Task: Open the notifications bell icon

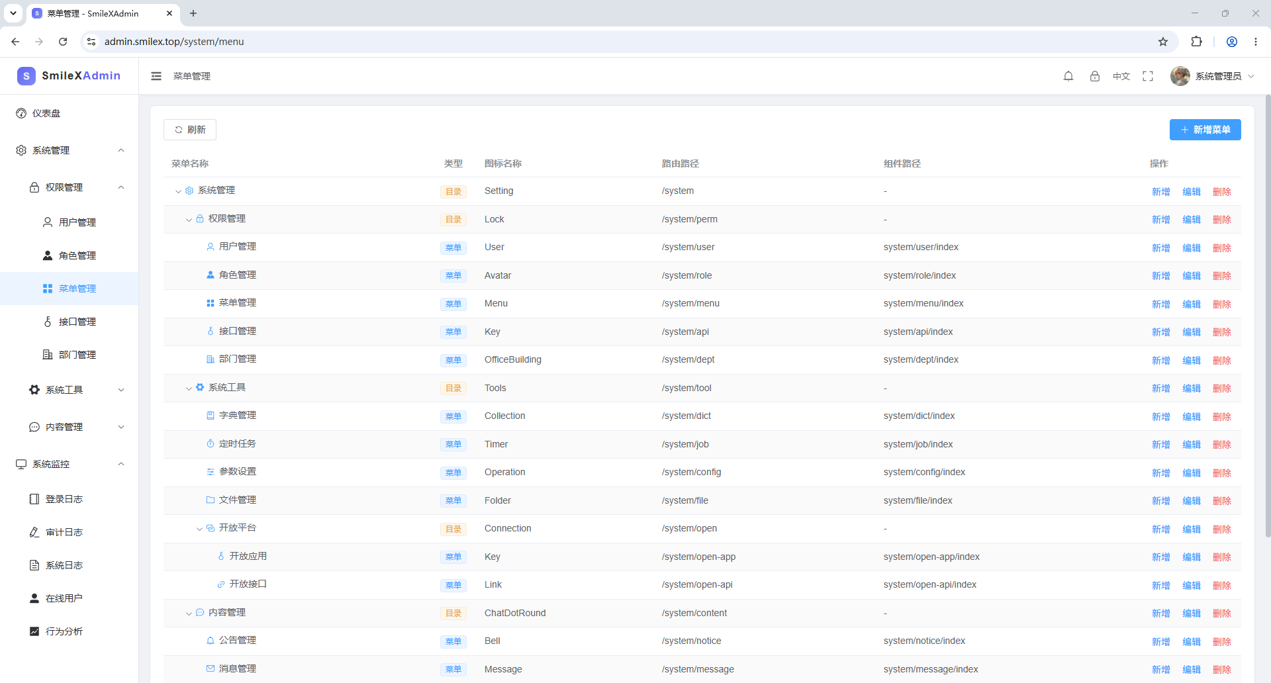Action: 1068,76
